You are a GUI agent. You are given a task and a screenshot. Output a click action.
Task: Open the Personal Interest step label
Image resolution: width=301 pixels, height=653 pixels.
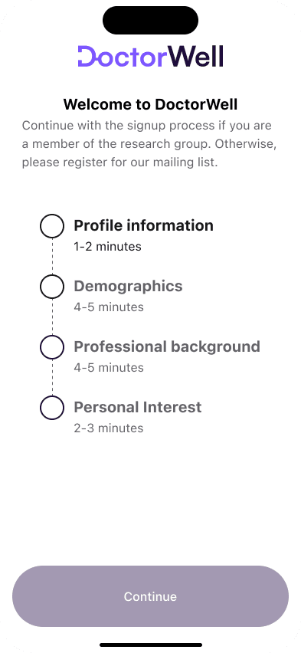[x=138, y=407]
